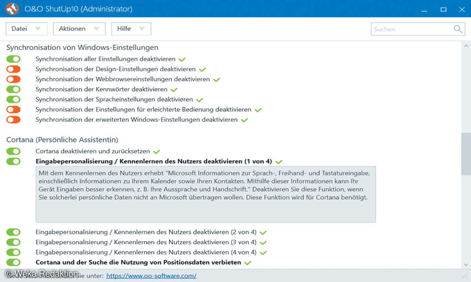Screen dimensions: 471x282
Task: Toggle 'Nutzung von Positionsdaten verbieten' switch
Action: [x=13, y=262]
